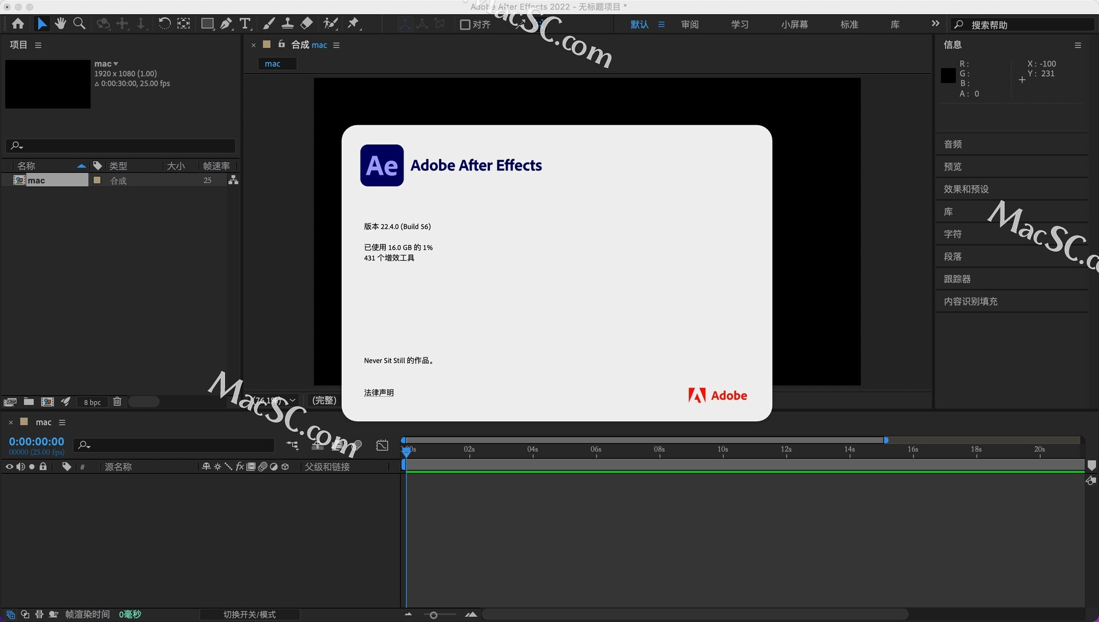Image resolution: width=1099 pixels, height=622 pixels.
Task: Toggle the audio mute speaker icon
Action: pos(21,466)
